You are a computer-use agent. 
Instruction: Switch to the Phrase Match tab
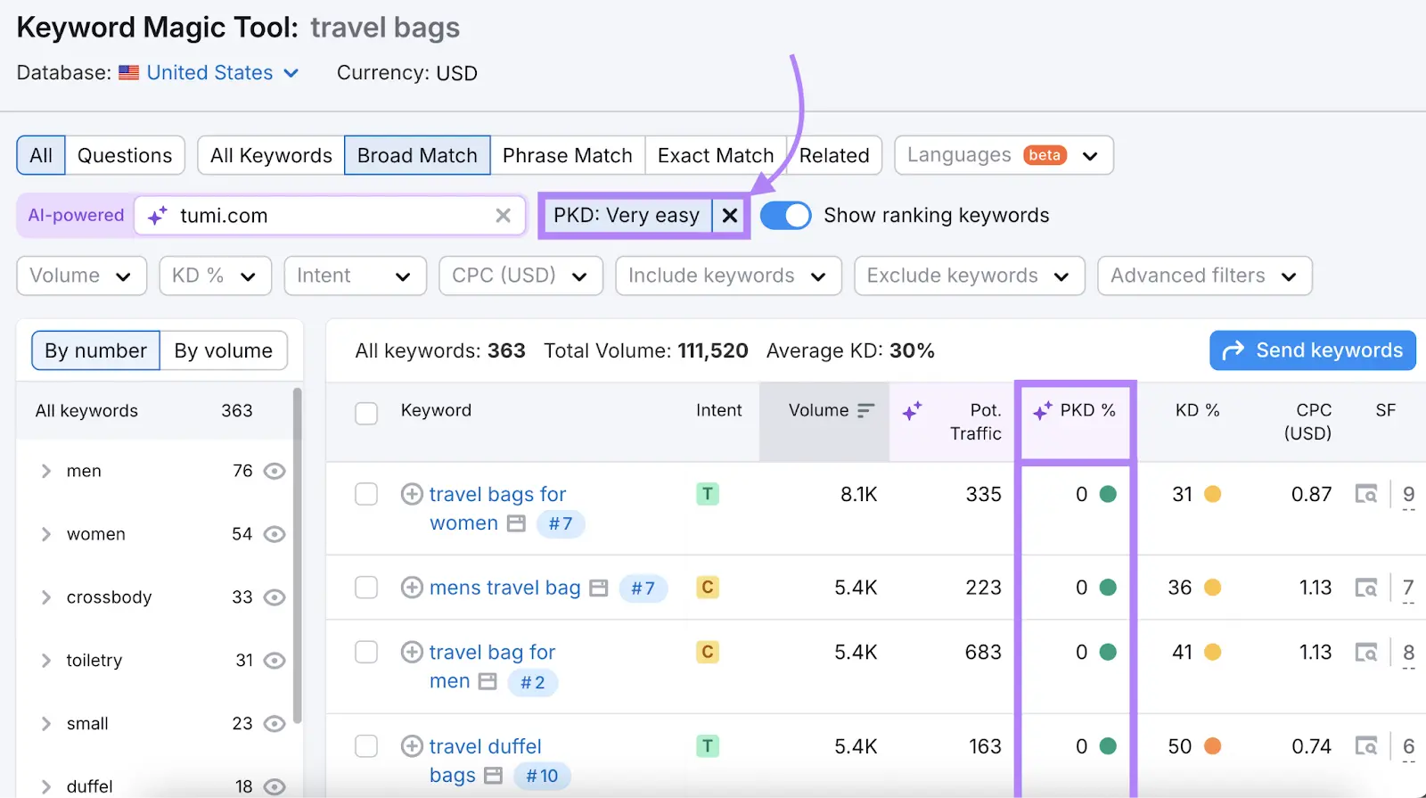567,156
